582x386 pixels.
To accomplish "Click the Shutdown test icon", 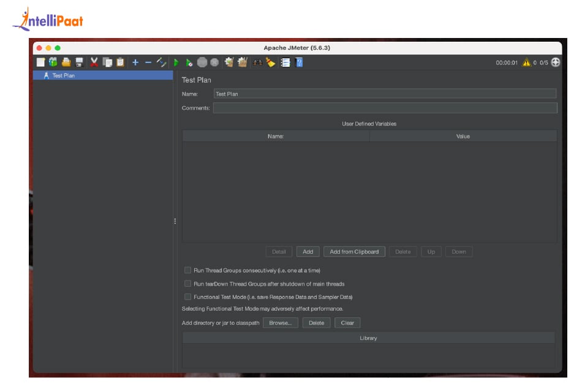I will point(214,62).
